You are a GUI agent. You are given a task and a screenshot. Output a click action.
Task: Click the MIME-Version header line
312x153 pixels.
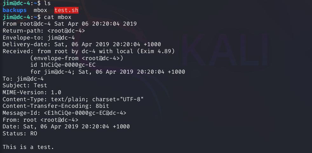(x=32, y=92)
